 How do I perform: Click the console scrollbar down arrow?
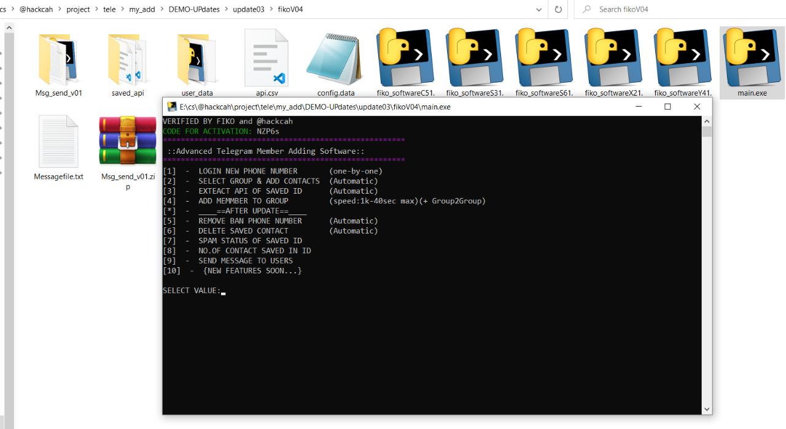(x=707, y=409)
